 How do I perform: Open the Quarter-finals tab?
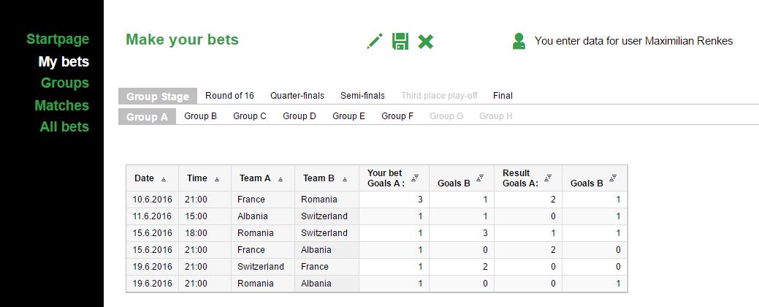(297, 96)
